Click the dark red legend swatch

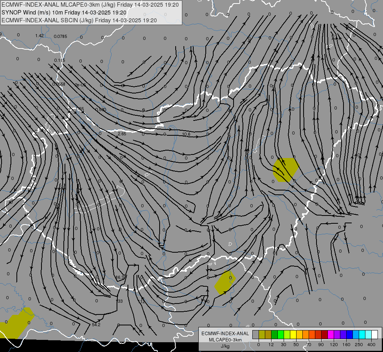click(x=324, y=334)
